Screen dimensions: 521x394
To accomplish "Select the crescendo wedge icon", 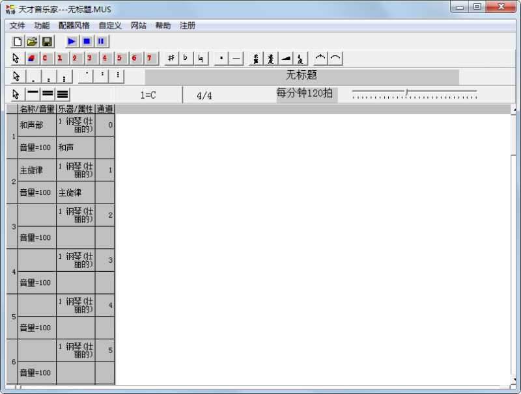I will coord(287,59).
